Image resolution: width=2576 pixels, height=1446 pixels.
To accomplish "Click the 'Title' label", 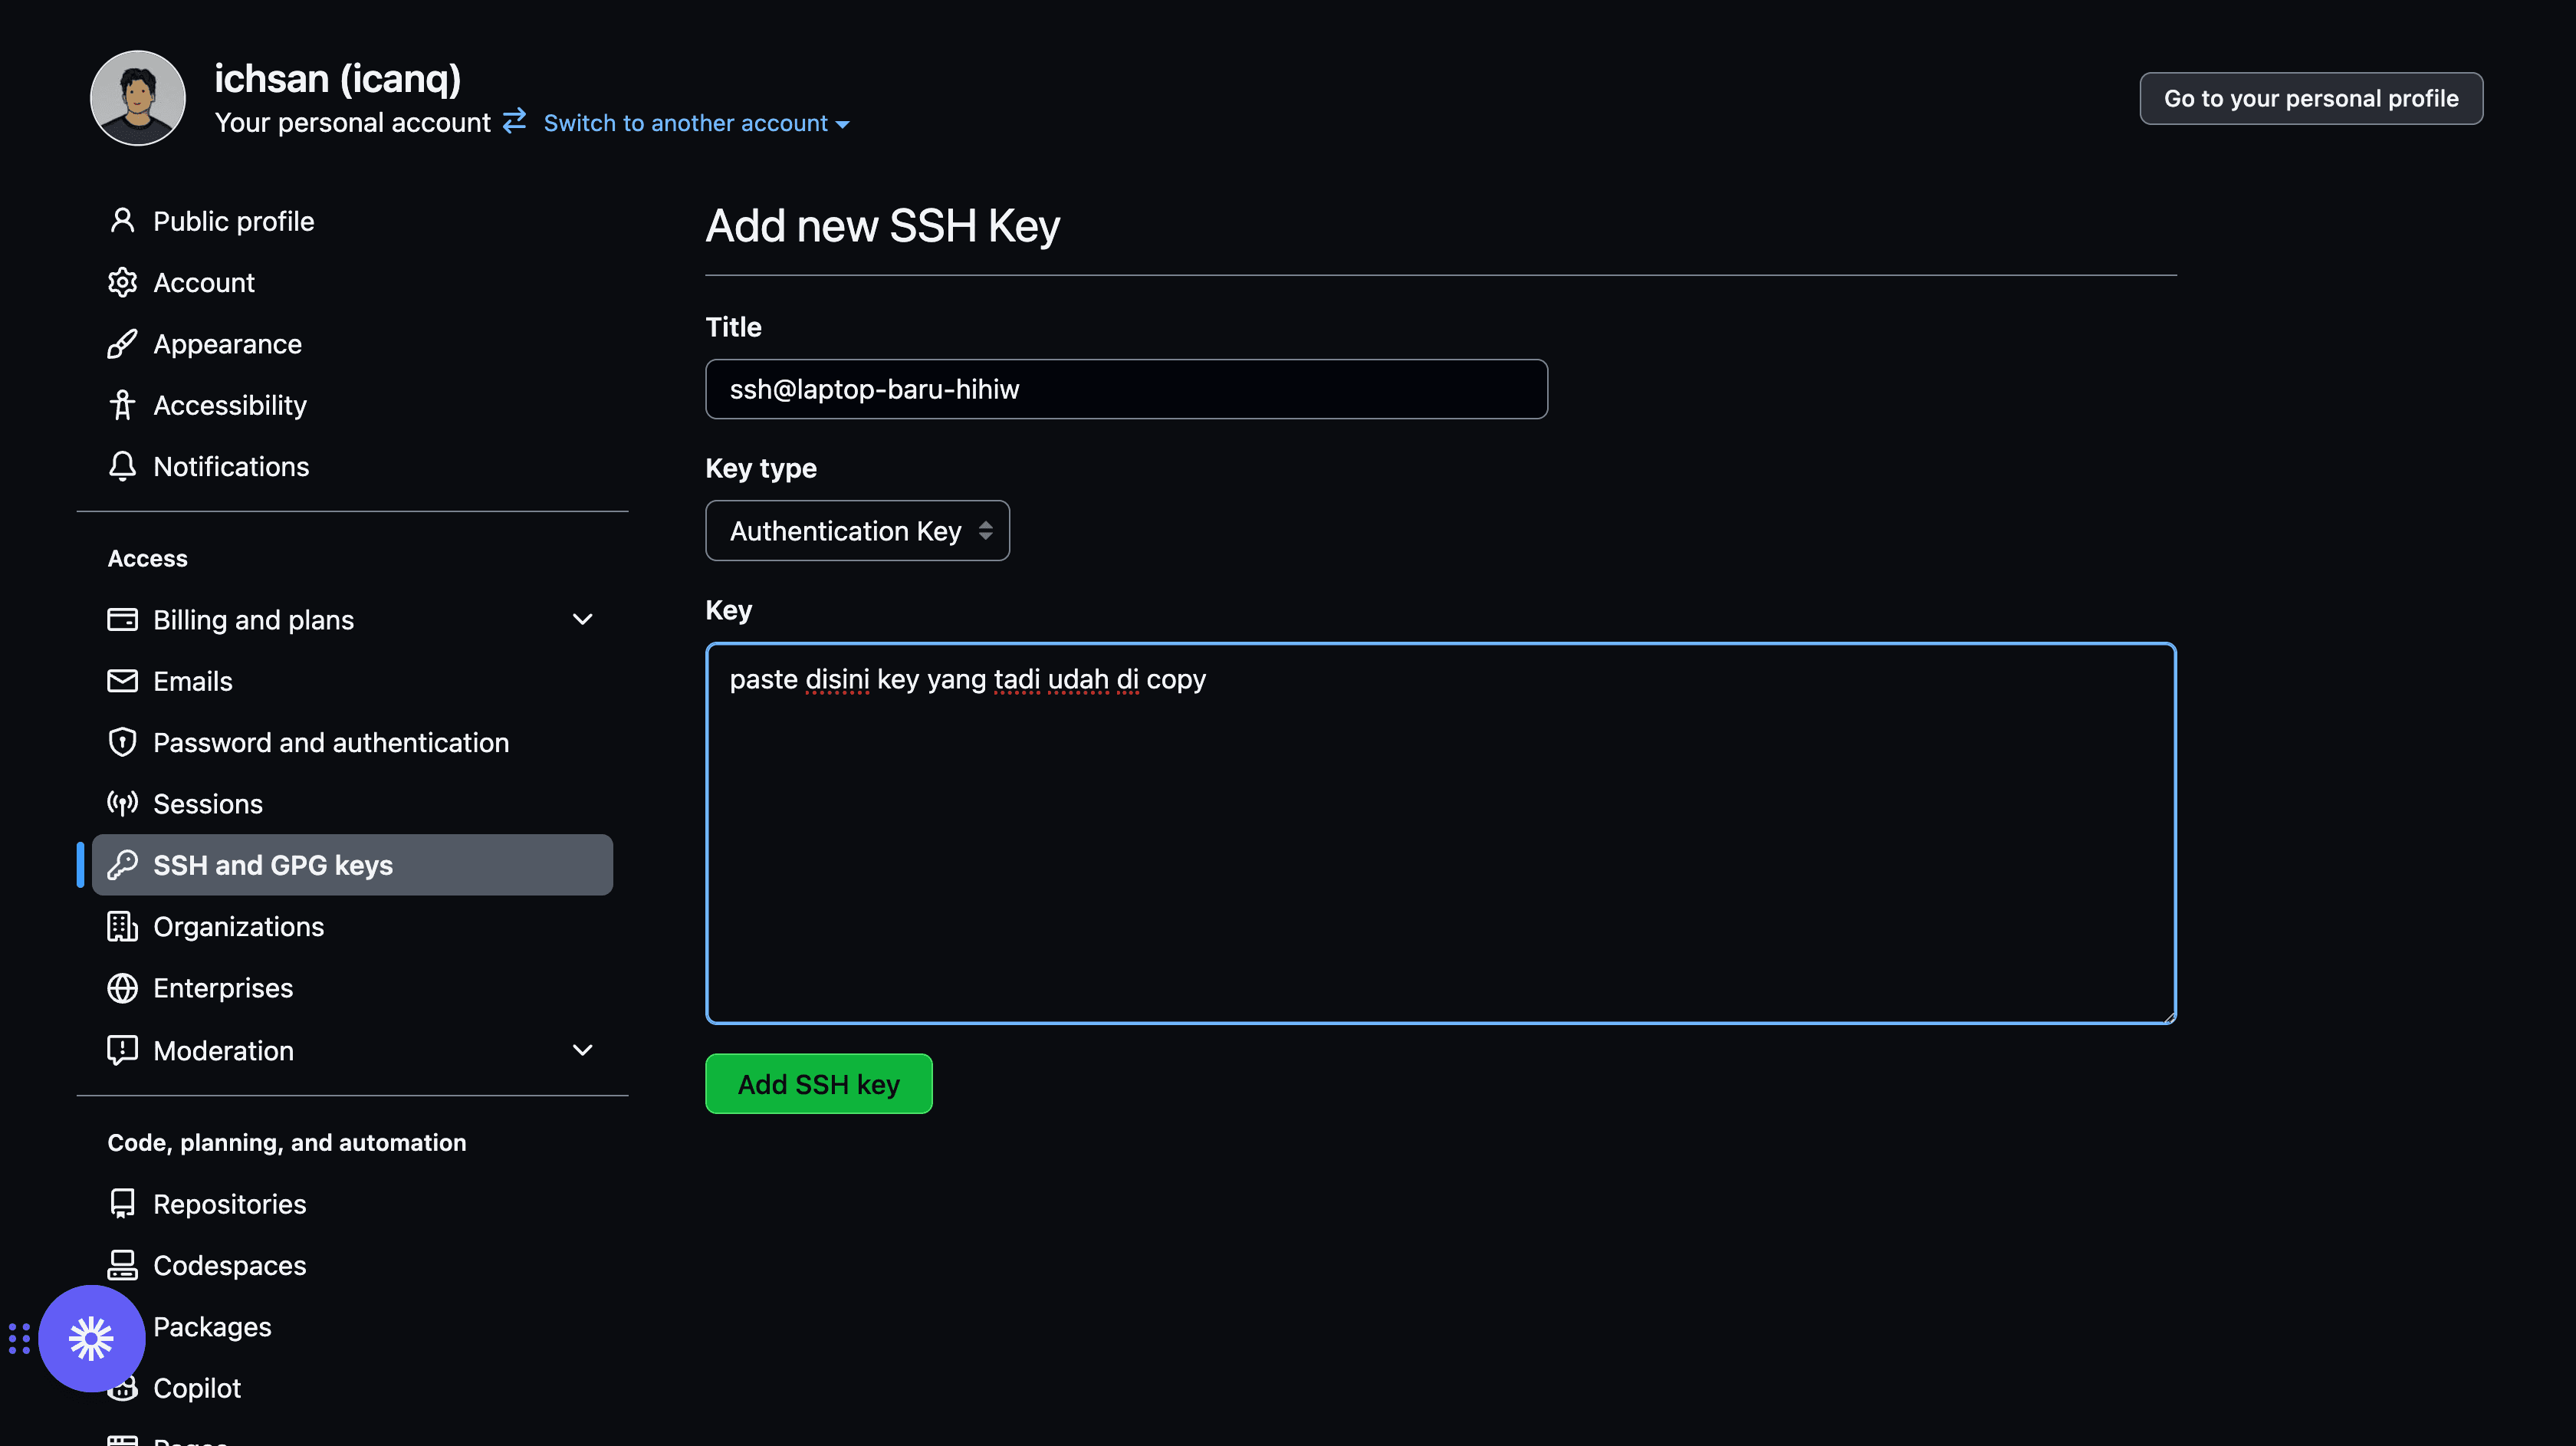I will click(x=733, y=327).
